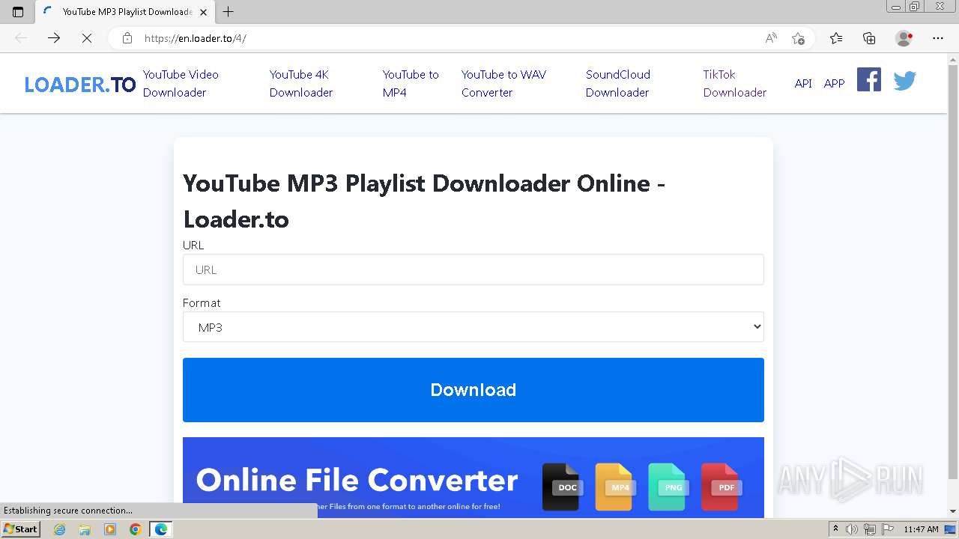Screen dimensions: 959x539
Task: Open YouTube to WAV Converter
Action: tap(503, 84)
